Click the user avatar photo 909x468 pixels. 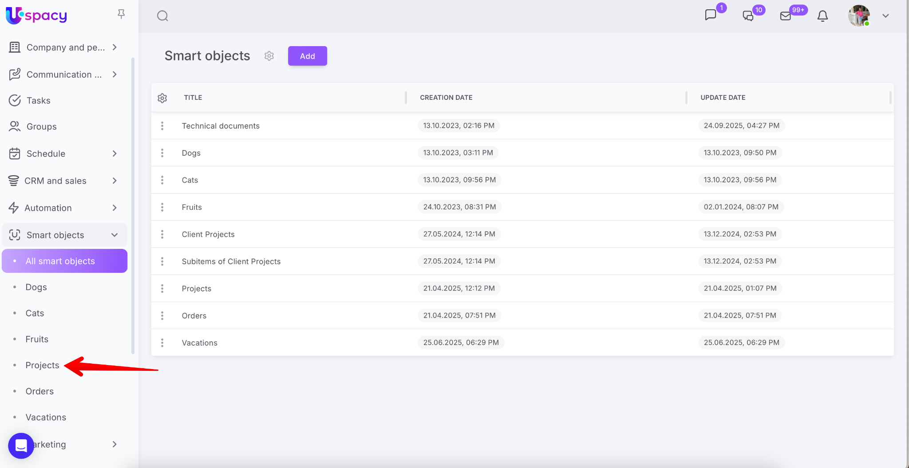(x=859, y=16)
